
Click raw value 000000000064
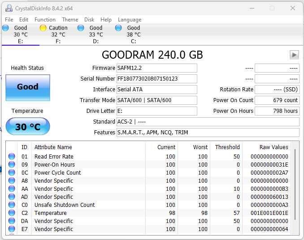269,229
